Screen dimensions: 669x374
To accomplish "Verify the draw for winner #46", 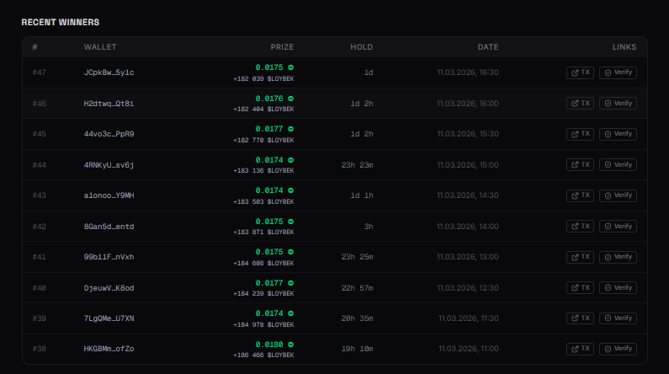I will point(618,104).
